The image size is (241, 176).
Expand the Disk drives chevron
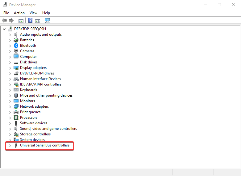[10, 62]
